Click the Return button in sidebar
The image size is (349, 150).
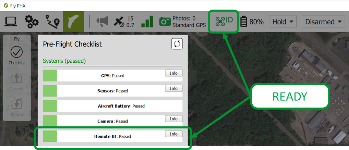click(x=17, y=108)
